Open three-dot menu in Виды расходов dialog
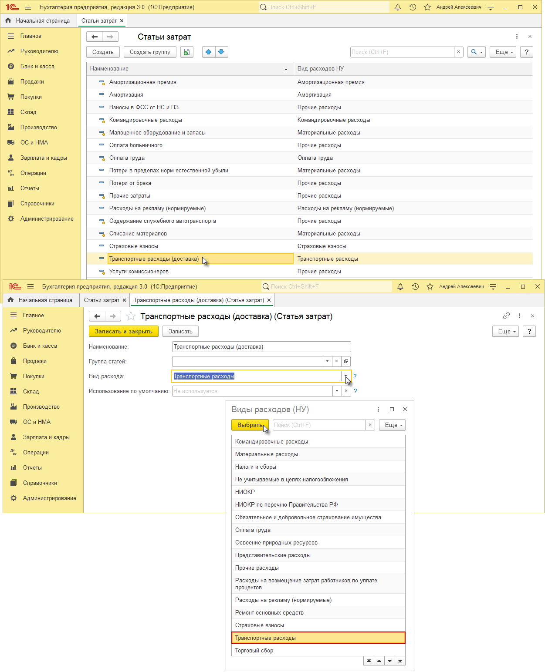 [x=378, y=409]
